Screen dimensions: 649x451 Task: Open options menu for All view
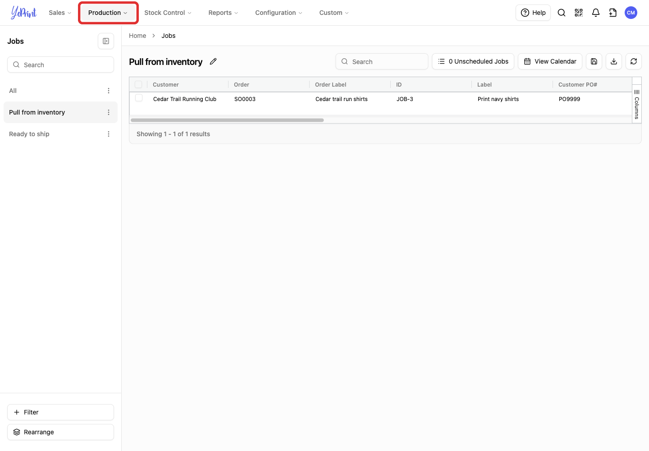[x=109, y=91]
